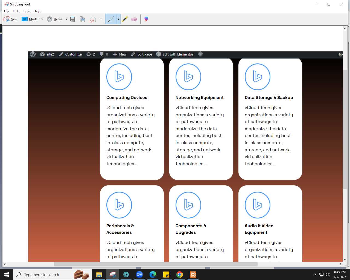Copy the snip to clipboard

(82, 19)
